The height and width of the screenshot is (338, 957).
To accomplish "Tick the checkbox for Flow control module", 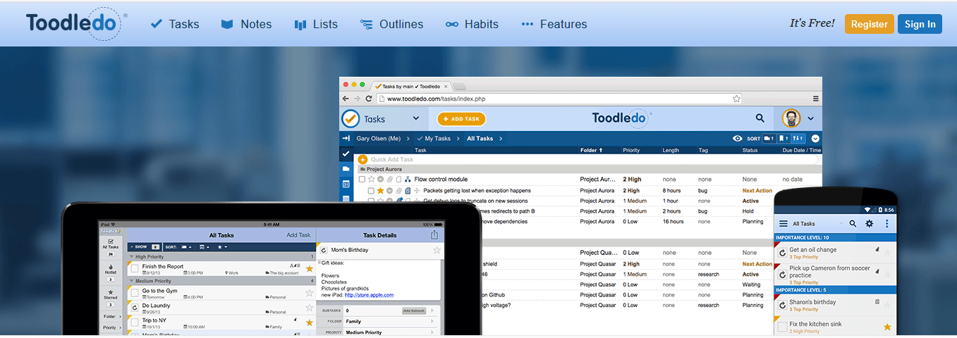I will 362,180.
